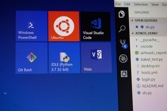Viewport: 167px width, 111px height.
Task: Click the exclamation icon beside hosts.yml
Action: (138, 73)
